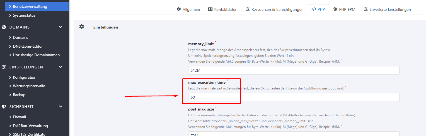Collapse the EINSTELLUNGEN section chevron
This screenshot has width=426, height=136.
point(61,67)
